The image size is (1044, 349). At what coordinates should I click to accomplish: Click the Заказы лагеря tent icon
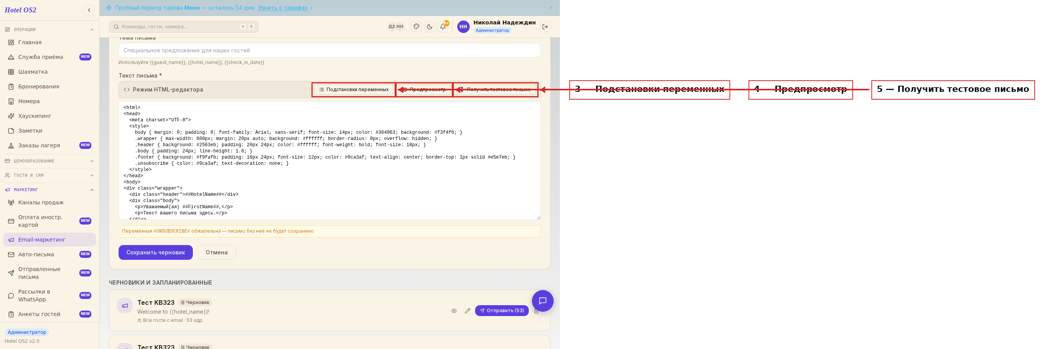[11, 145]
